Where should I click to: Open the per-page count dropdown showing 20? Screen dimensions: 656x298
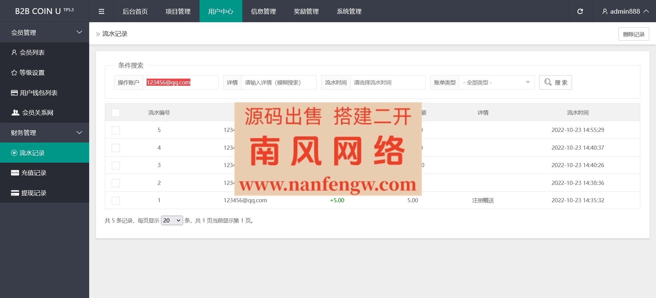(x=172, y=220)
